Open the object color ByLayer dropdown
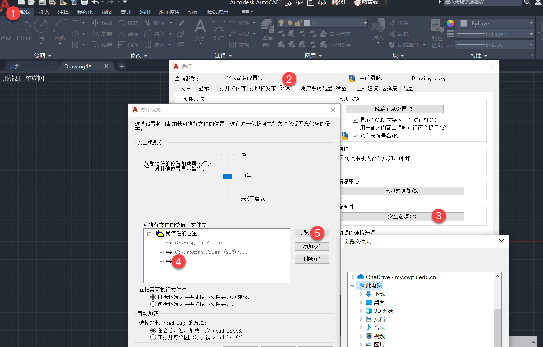Viewport: 543px width, 347px height. pyautogui.click(x=495, y=24)
